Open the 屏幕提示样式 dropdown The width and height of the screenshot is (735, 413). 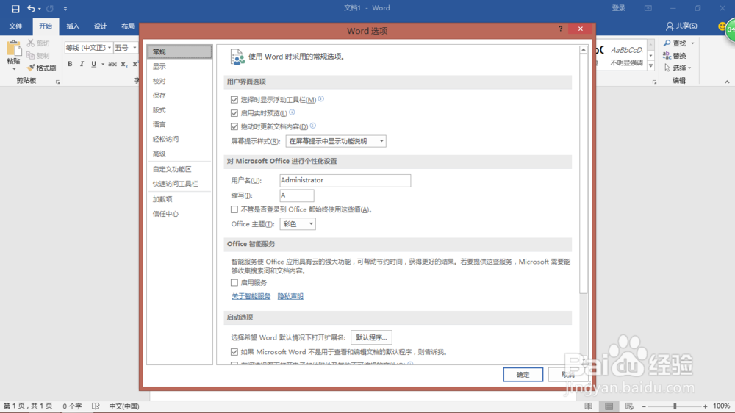tap(336, 141)
